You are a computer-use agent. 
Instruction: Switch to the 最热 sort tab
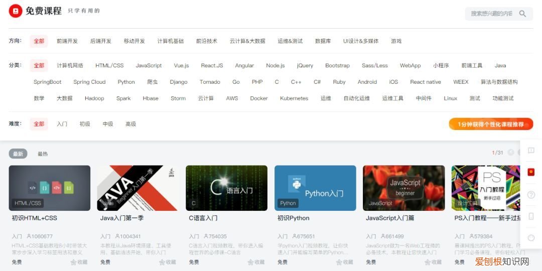click(43, 154)
